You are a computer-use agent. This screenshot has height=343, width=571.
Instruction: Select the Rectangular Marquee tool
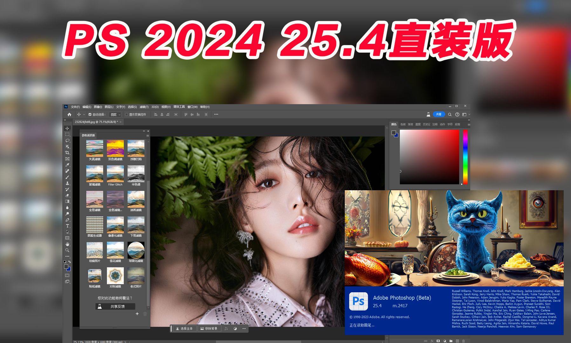(67, 135)
